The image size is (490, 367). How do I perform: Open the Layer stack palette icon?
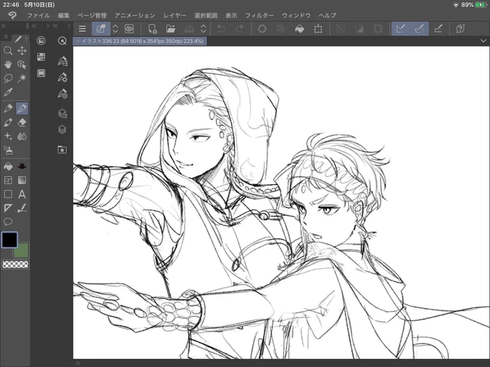coord(62,130)
